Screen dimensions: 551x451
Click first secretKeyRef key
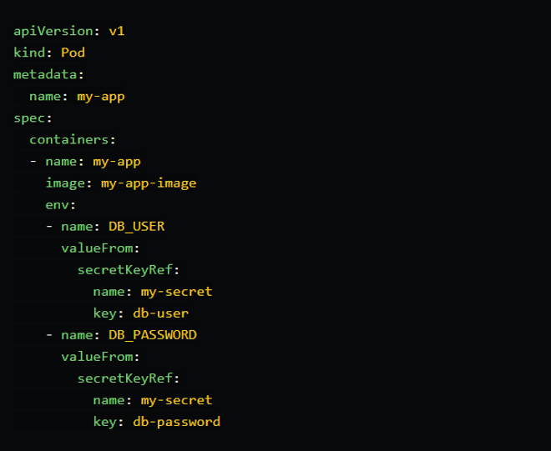click(x=124, y=270)
